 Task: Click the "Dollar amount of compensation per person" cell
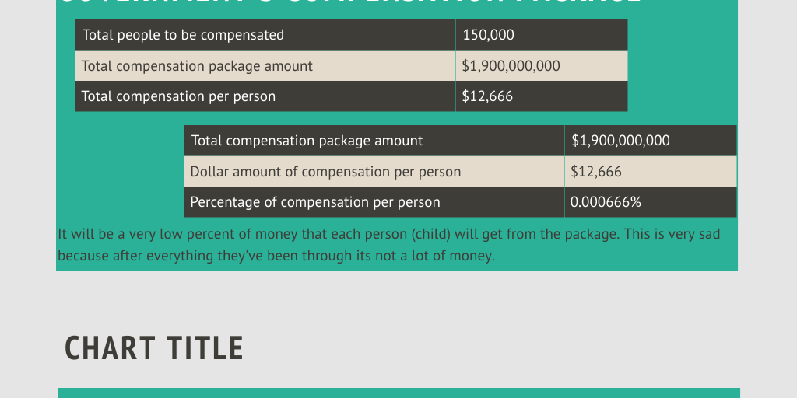click(325, 172)
